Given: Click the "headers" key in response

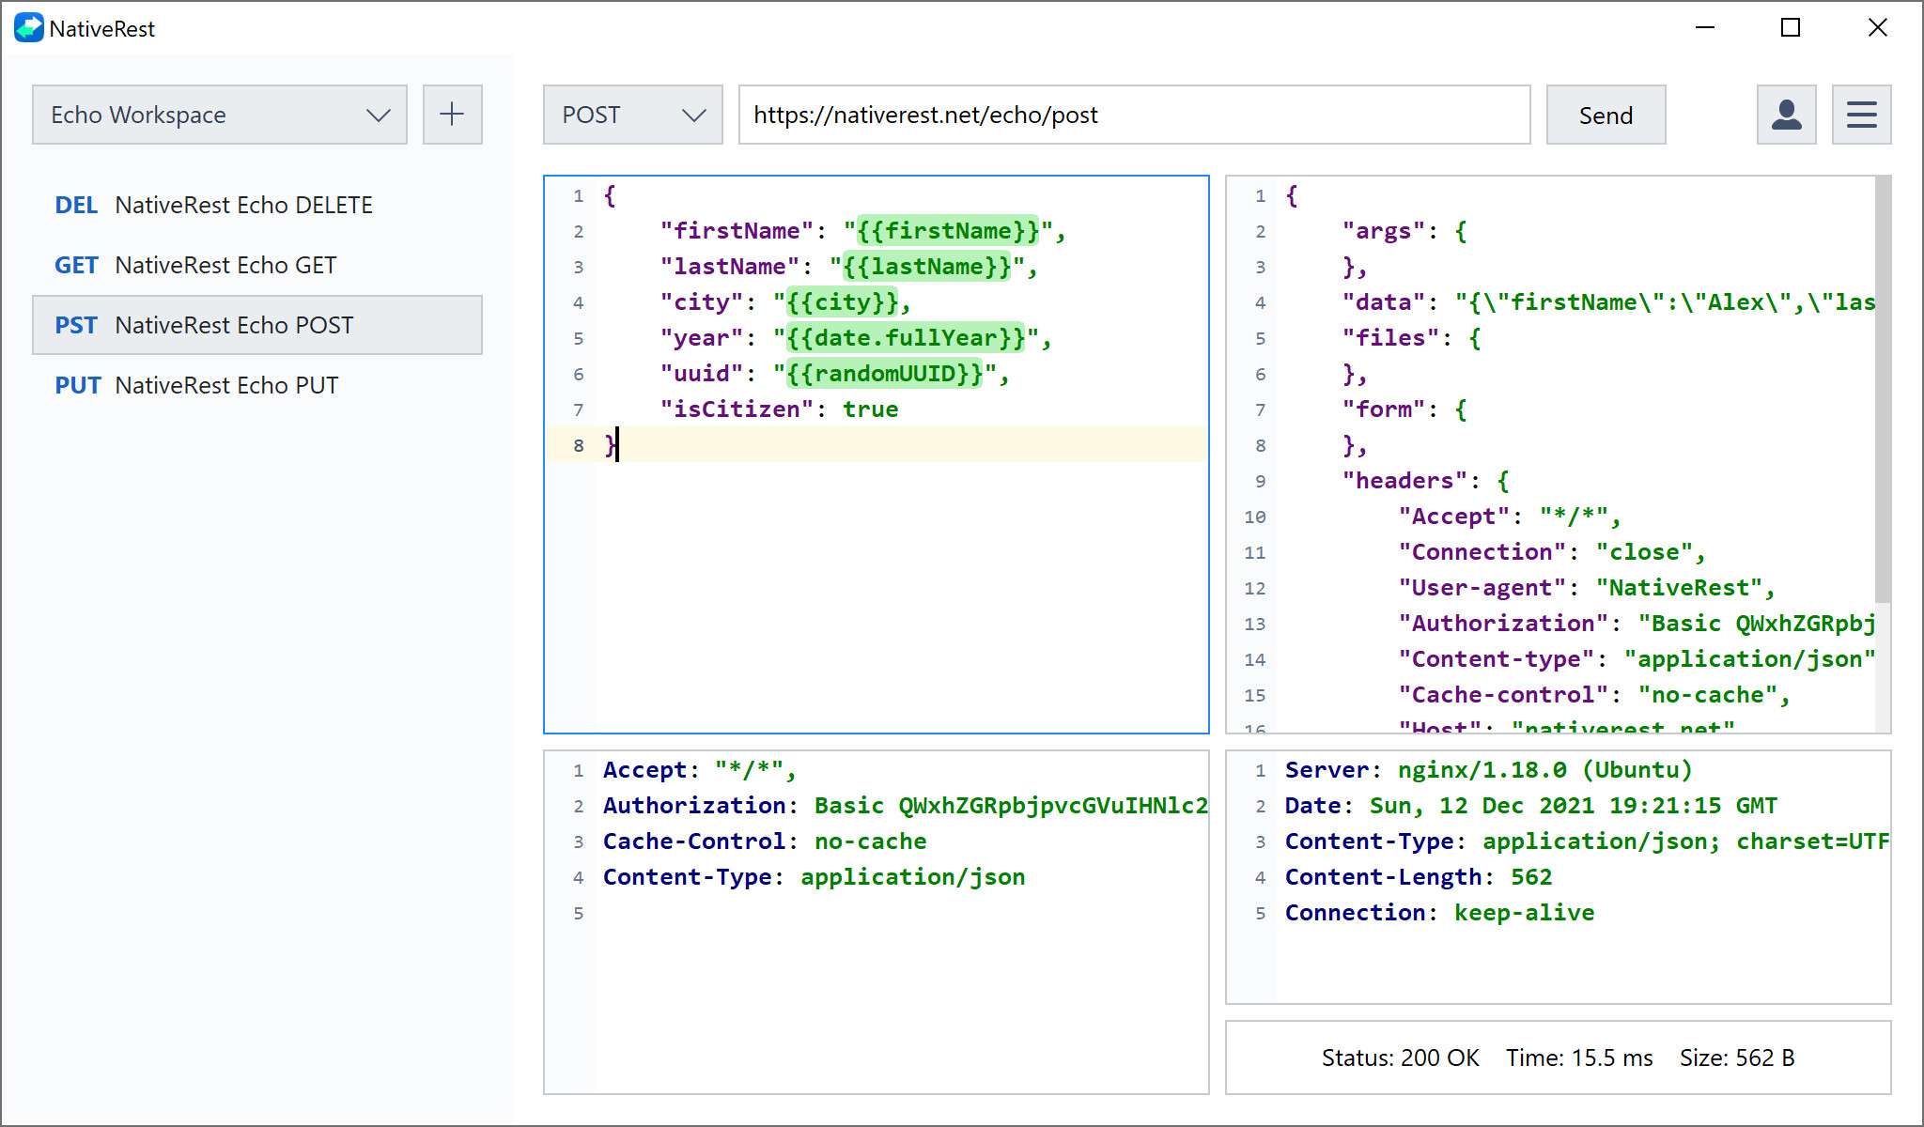Looking at the screenshot, I should click(x=1404, y=481).
